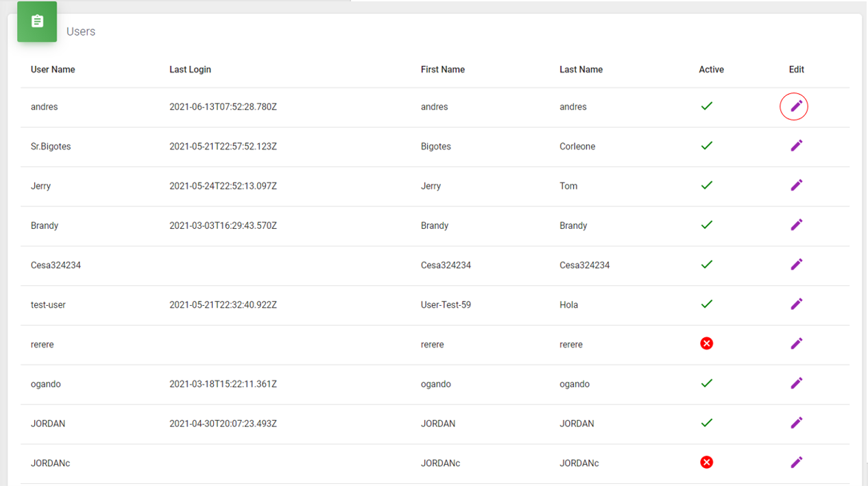
Task: Open edit for user JORDANc
Action: pyautogui.click(x=795, y=463)
